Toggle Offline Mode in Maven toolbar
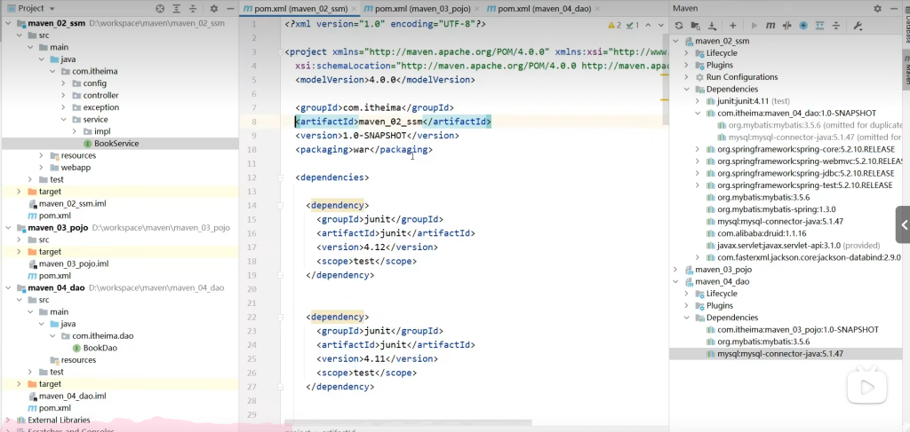 point(786,25)
